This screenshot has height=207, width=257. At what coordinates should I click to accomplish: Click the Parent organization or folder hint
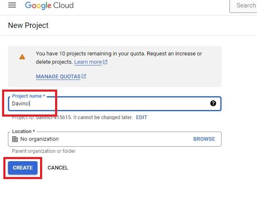pyautogui.click(x=44, y=151)
